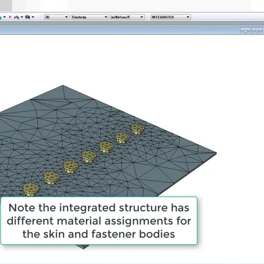Click the magenta P toolbar icon
The height and width of the screenshot is (264, 264).
(10, 17)
